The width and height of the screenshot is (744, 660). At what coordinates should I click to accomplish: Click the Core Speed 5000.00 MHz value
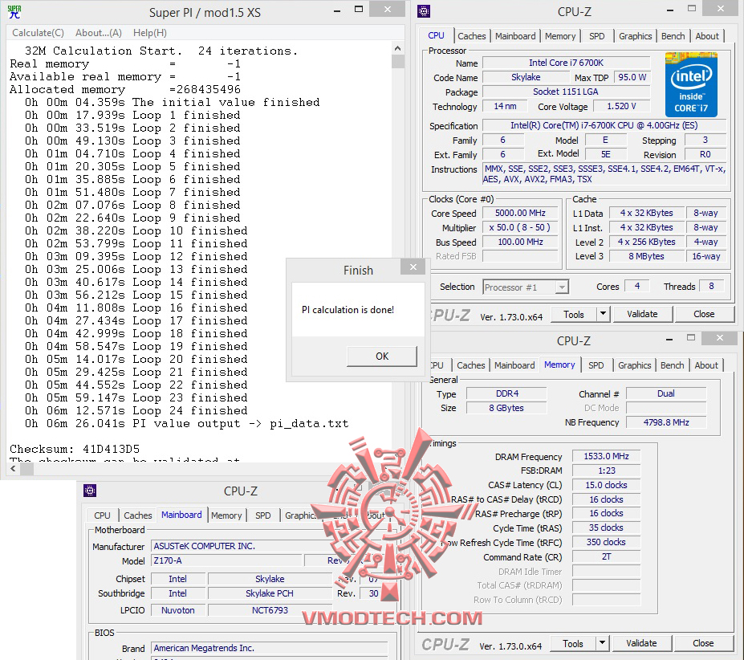(x=520, y=214)
